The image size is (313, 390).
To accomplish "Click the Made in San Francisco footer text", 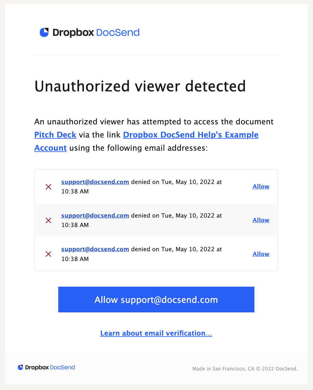I will click(245, 369).
